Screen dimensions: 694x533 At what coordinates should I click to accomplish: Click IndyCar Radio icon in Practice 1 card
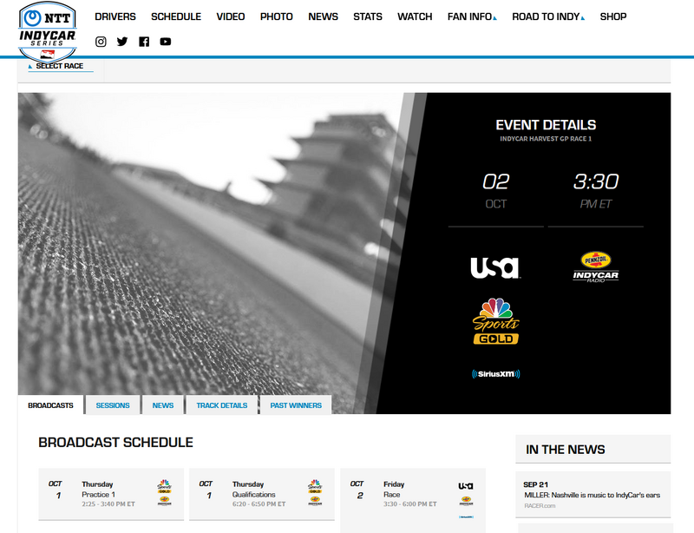pyautogui.click(x=164, y=501)
